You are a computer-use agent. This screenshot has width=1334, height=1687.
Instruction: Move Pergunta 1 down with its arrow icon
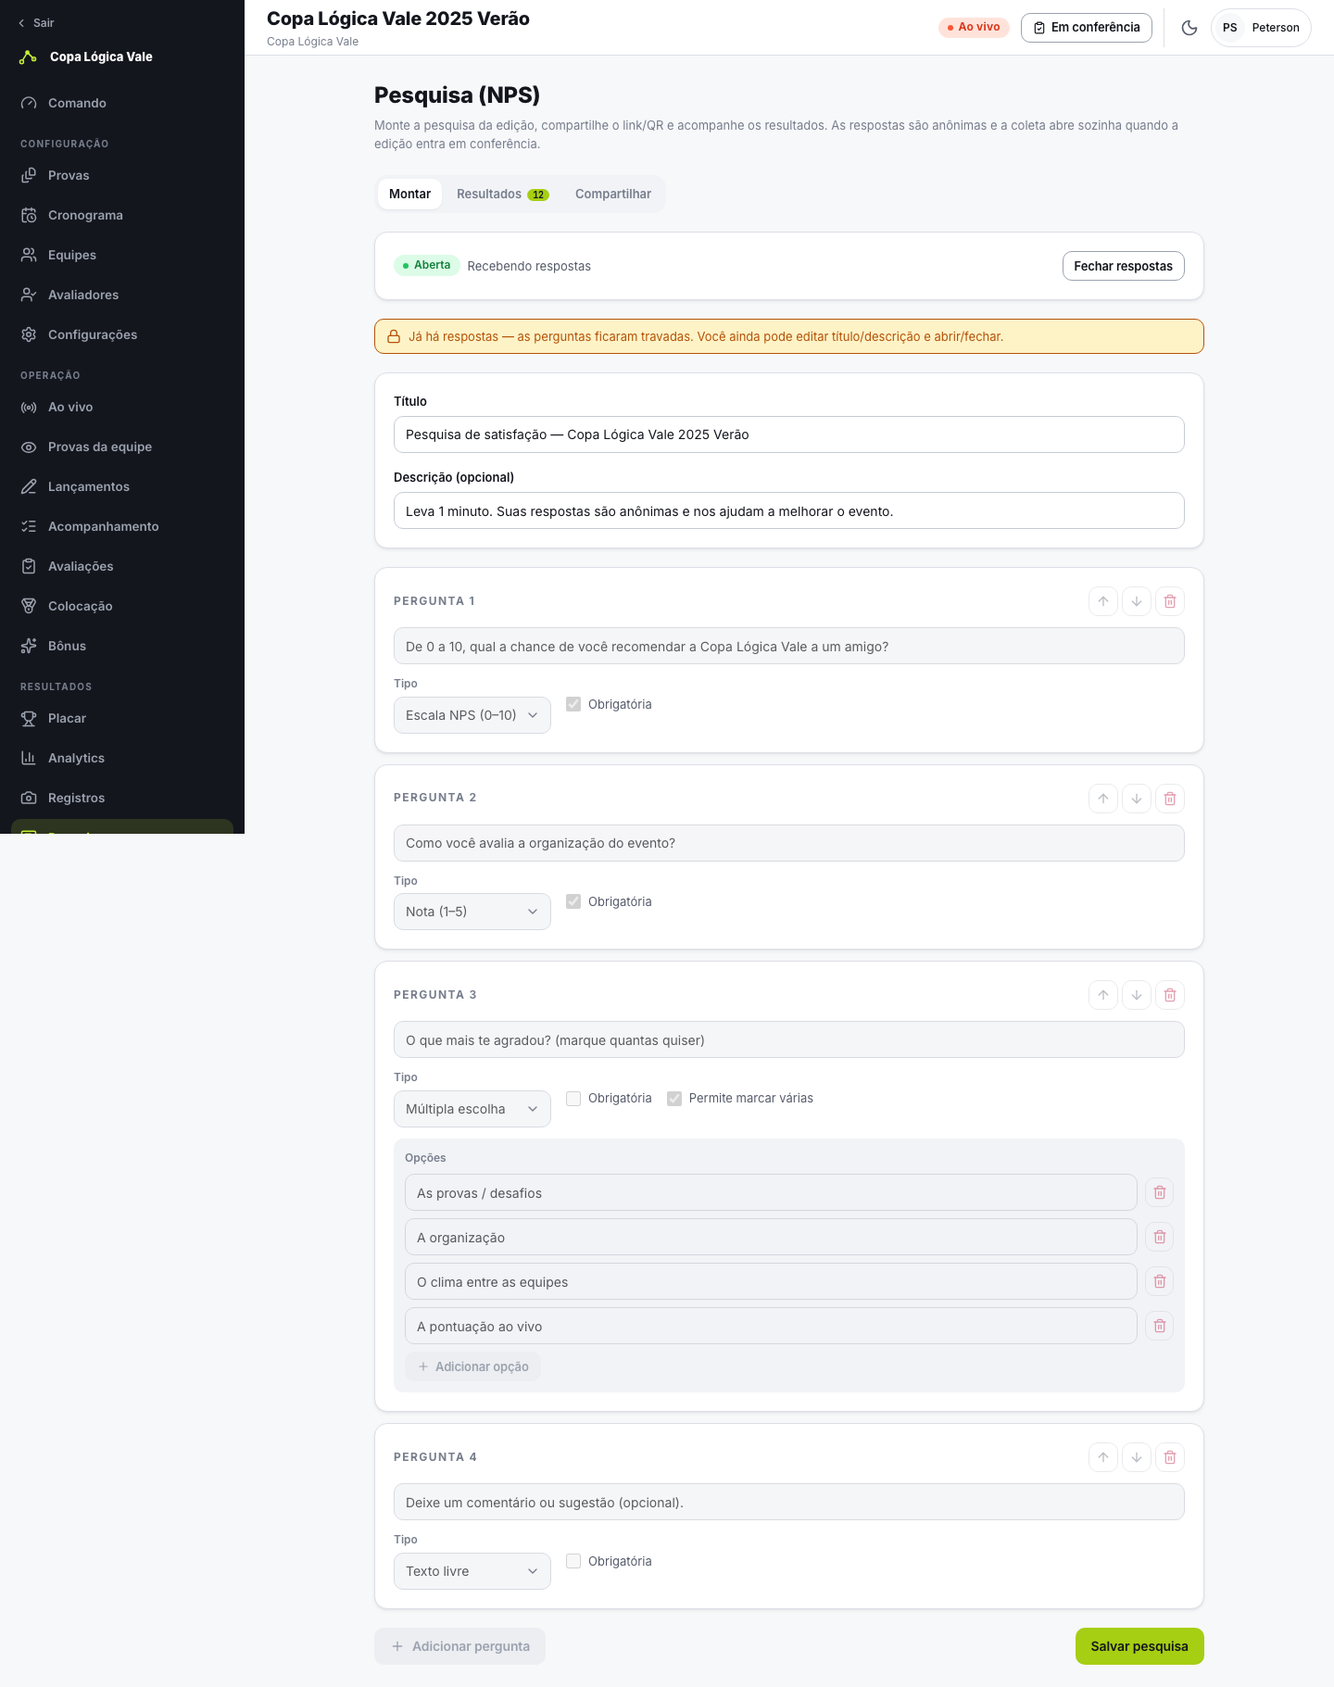1137,601
